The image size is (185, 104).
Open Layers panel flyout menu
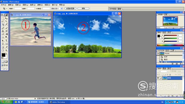tap(183, 68)
